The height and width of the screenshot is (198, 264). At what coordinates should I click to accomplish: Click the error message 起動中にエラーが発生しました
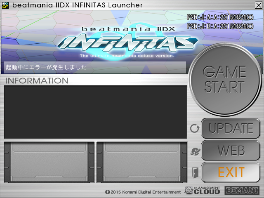pyautogui.click(x=46, y=67)
